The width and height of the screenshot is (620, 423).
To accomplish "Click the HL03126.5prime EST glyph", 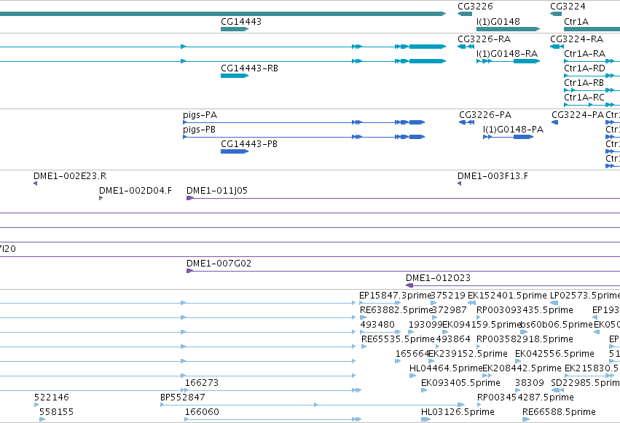I will (x=425, y=419).
